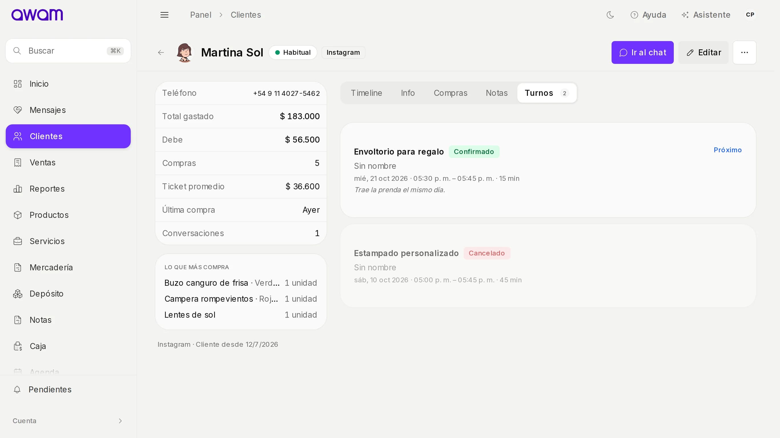Open the Asistente panel
This screenshot has height=438, width=780.
705,15
